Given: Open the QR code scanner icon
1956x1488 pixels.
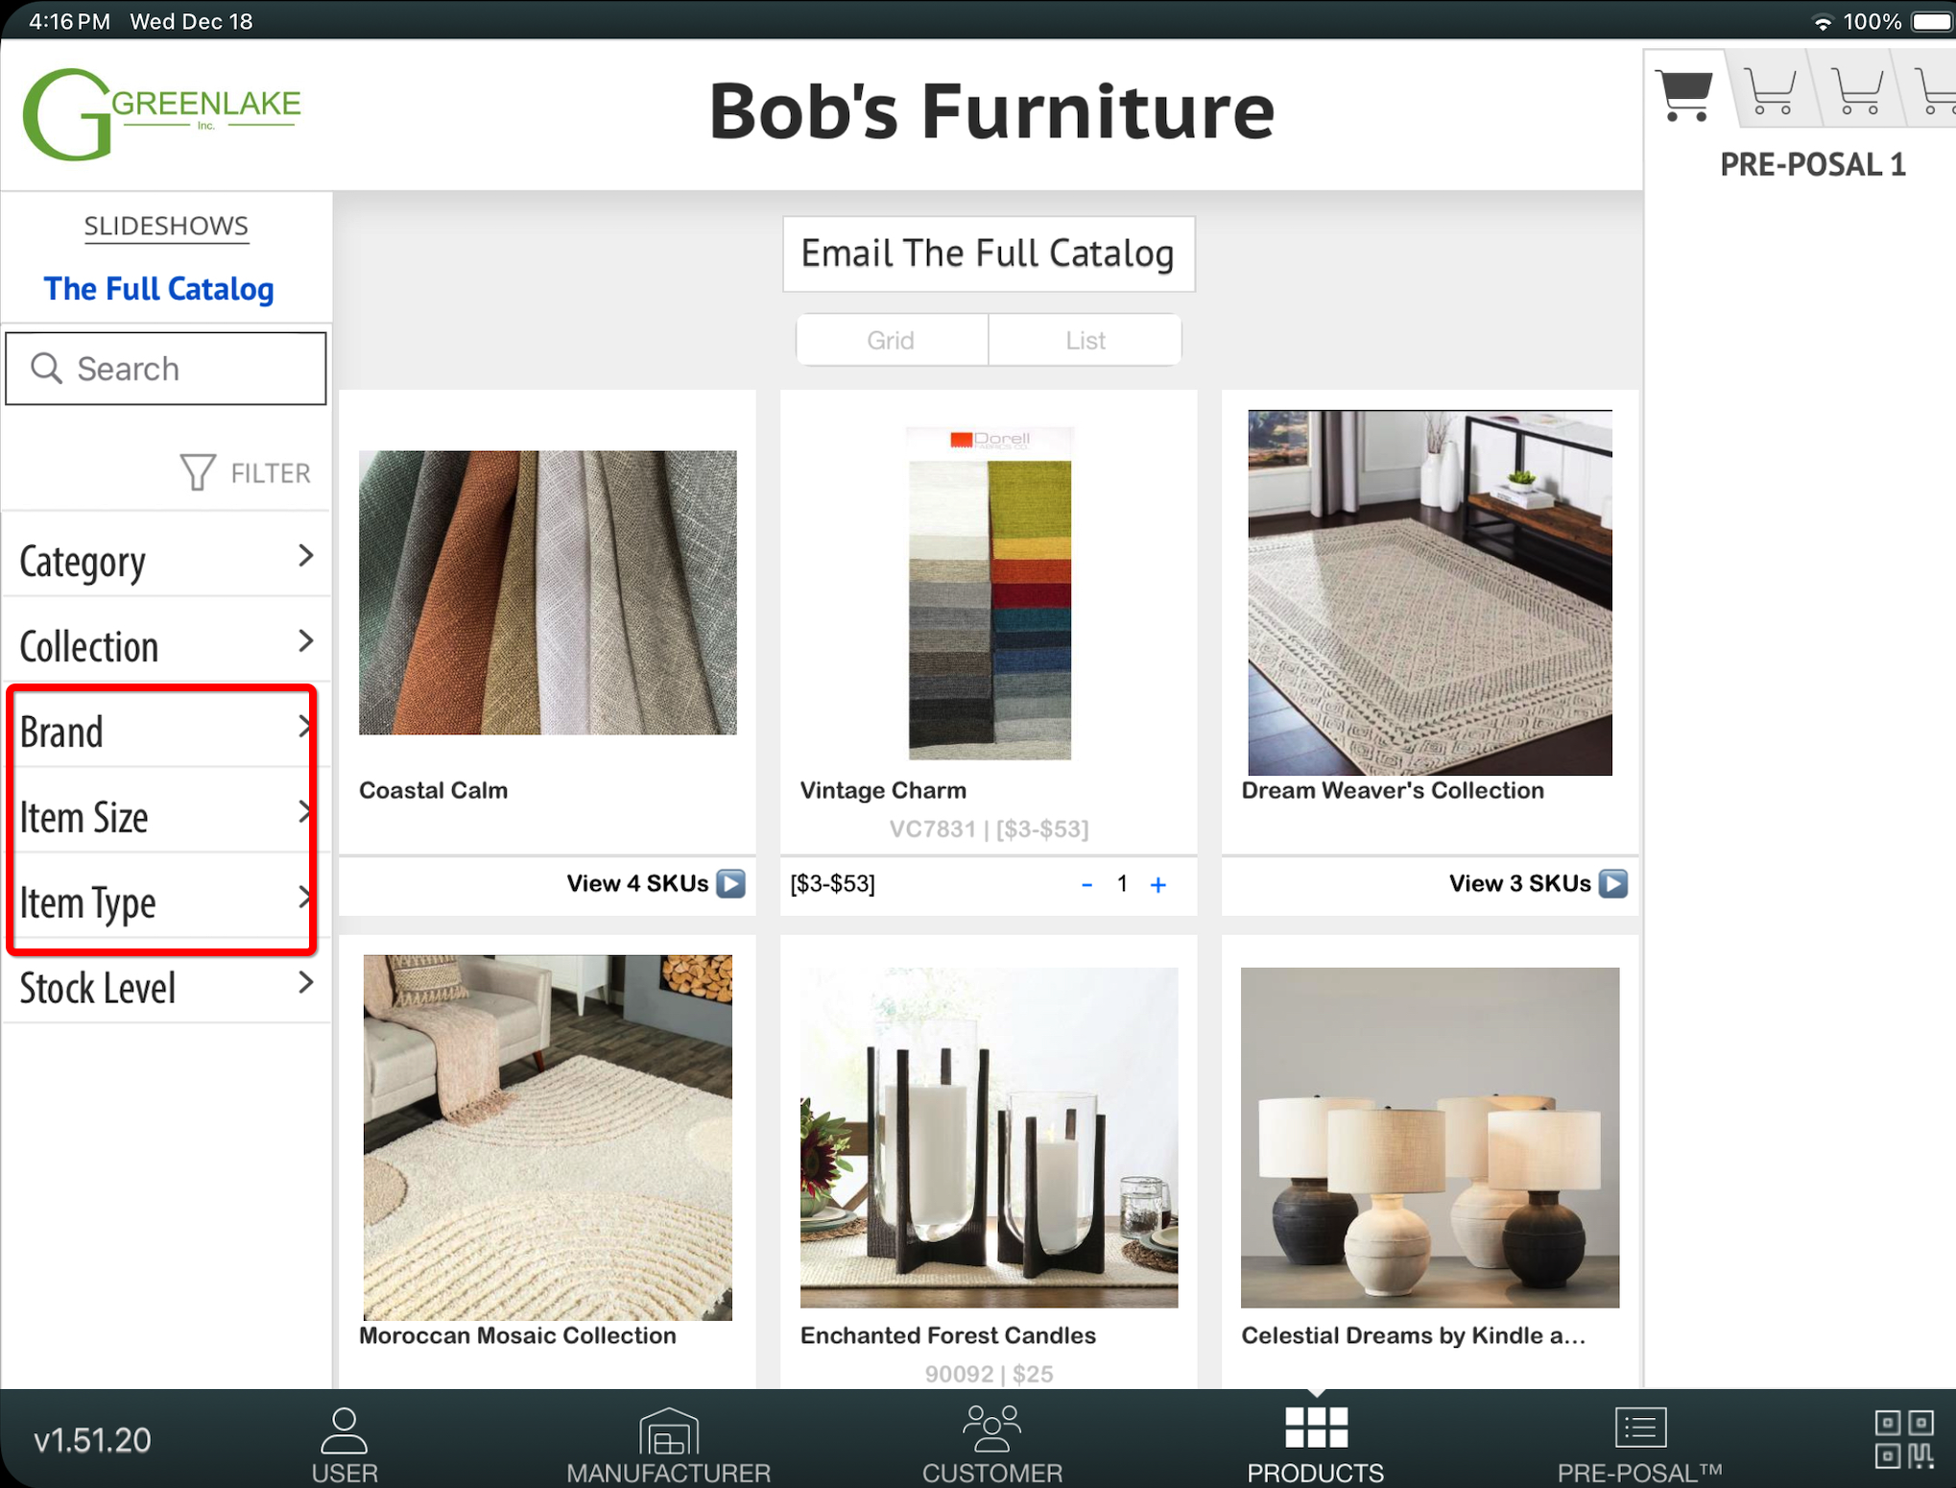Looking at the screenshot, I should click(x=1904, y=1438).
